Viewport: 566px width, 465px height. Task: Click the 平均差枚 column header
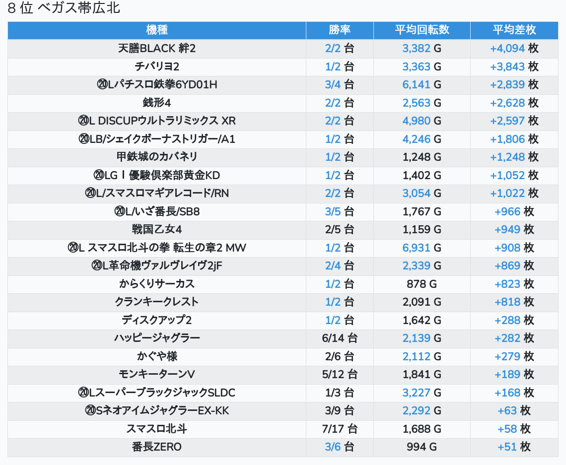514,30
